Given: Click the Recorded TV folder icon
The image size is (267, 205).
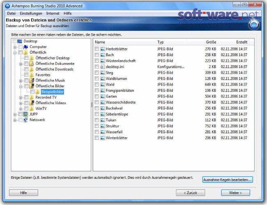Looking at the screenshot, I should (x=32, y=98).
